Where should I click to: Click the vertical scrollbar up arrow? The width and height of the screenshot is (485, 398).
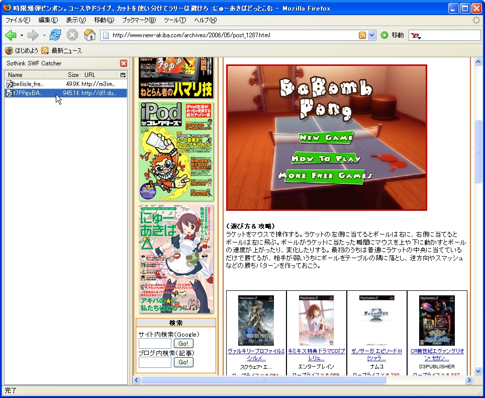coord(478,61)
